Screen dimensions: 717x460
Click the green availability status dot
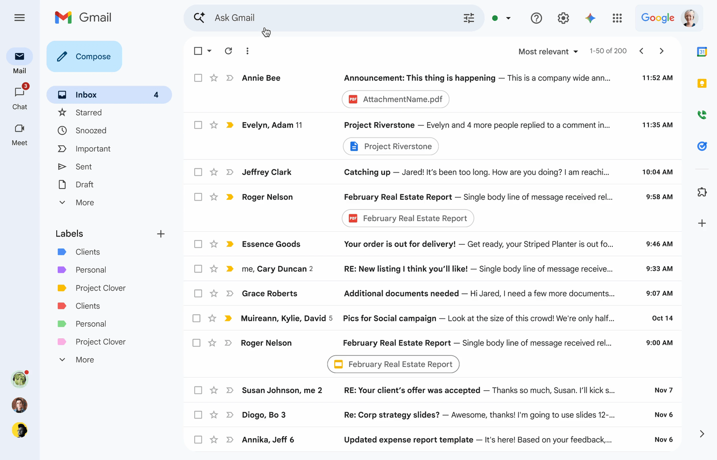click(x=495, y=17)
